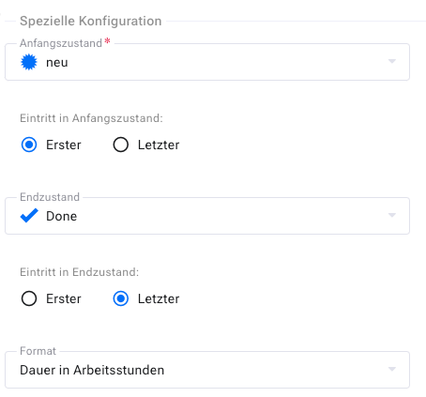This screenshot has width=426, height=397.
Task: Click the Erster label text under Eintritt in Anfangszustand
Action: (x=64, y=145)
